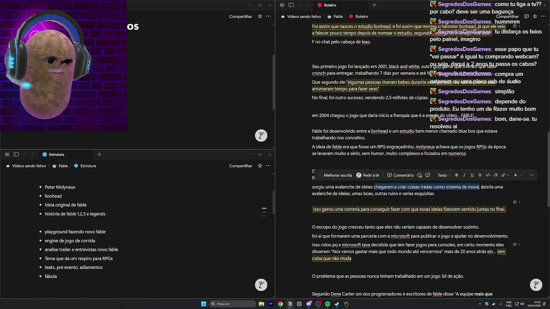The image size is (550, 309).
Task: Click the Roteiro breadcrumb item
Action: tap(358, 16)
